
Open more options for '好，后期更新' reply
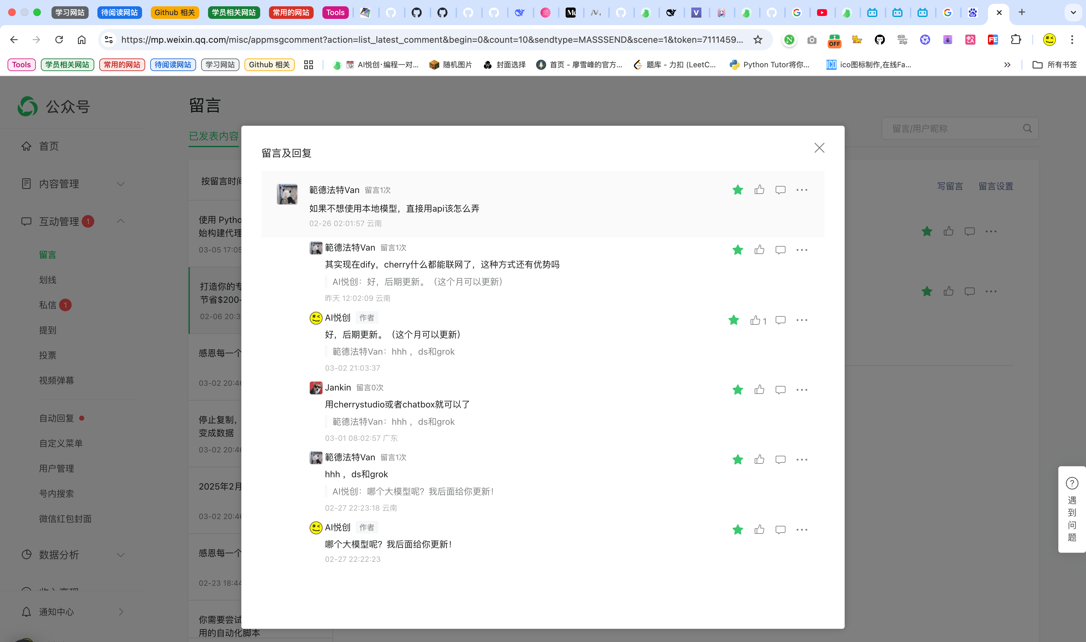(802, 320)
